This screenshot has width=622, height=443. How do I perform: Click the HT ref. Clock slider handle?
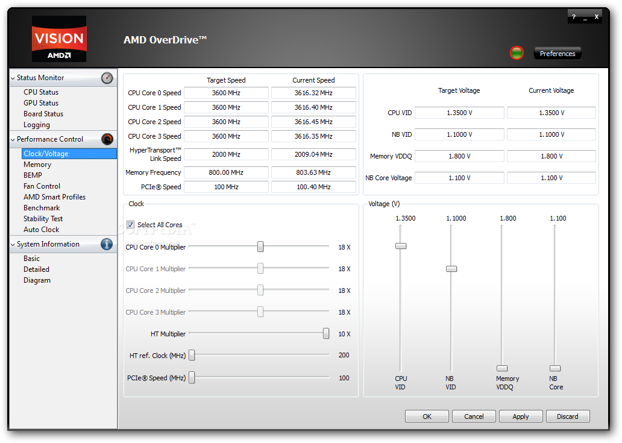click(192, 356)
